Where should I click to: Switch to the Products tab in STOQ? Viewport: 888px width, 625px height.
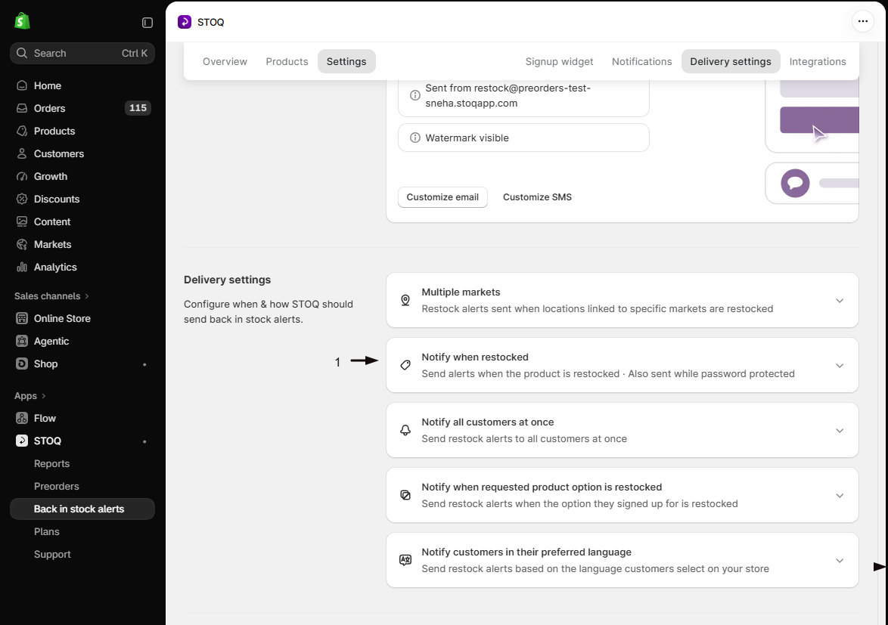point(287,61)
